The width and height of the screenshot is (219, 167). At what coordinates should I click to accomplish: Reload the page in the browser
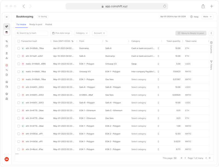pos(165,6)
